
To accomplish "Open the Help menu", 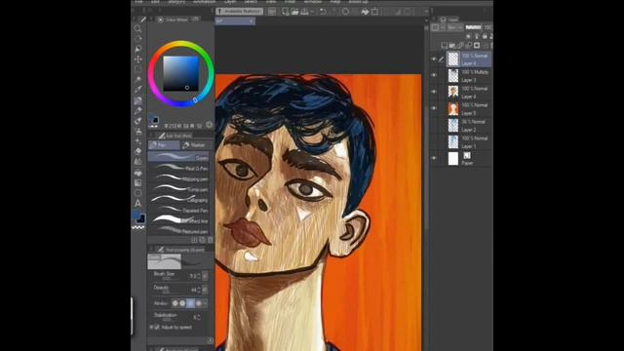I will (335, 2).
